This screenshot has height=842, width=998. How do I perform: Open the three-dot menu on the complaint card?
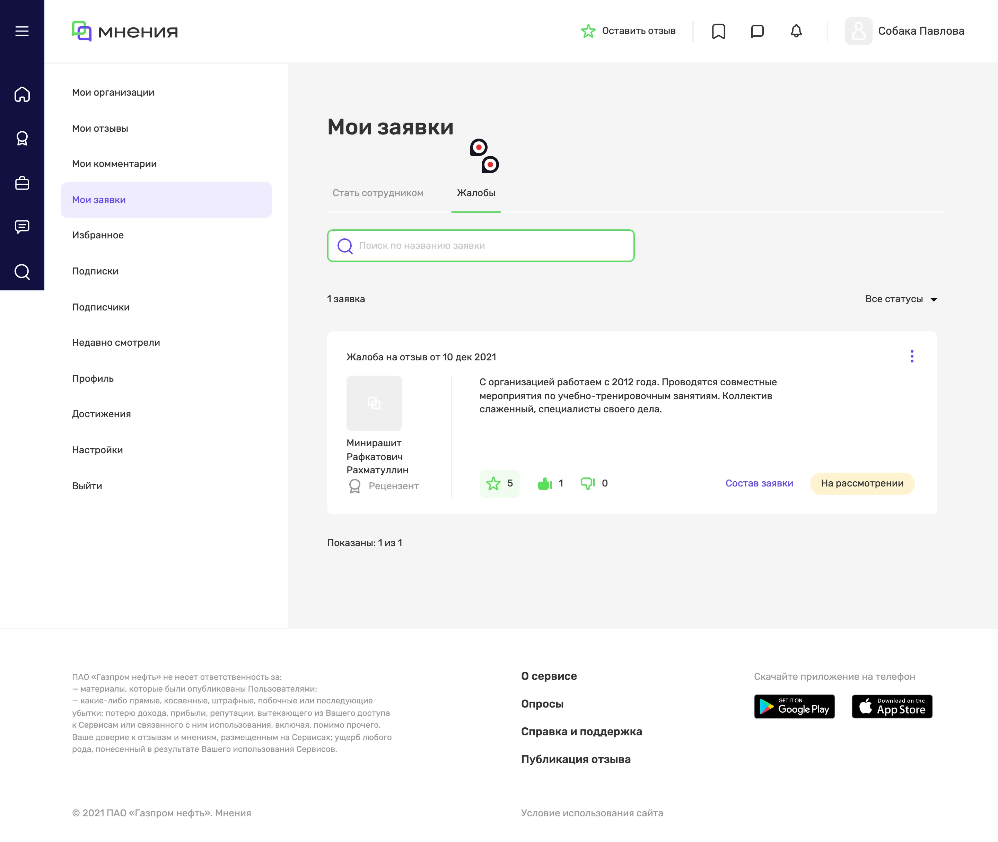click(x=912, y=356)
